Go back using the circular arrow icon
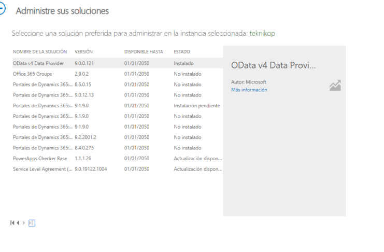The width and height of the screenshot is (384, 252). click(x=2, y=9)
